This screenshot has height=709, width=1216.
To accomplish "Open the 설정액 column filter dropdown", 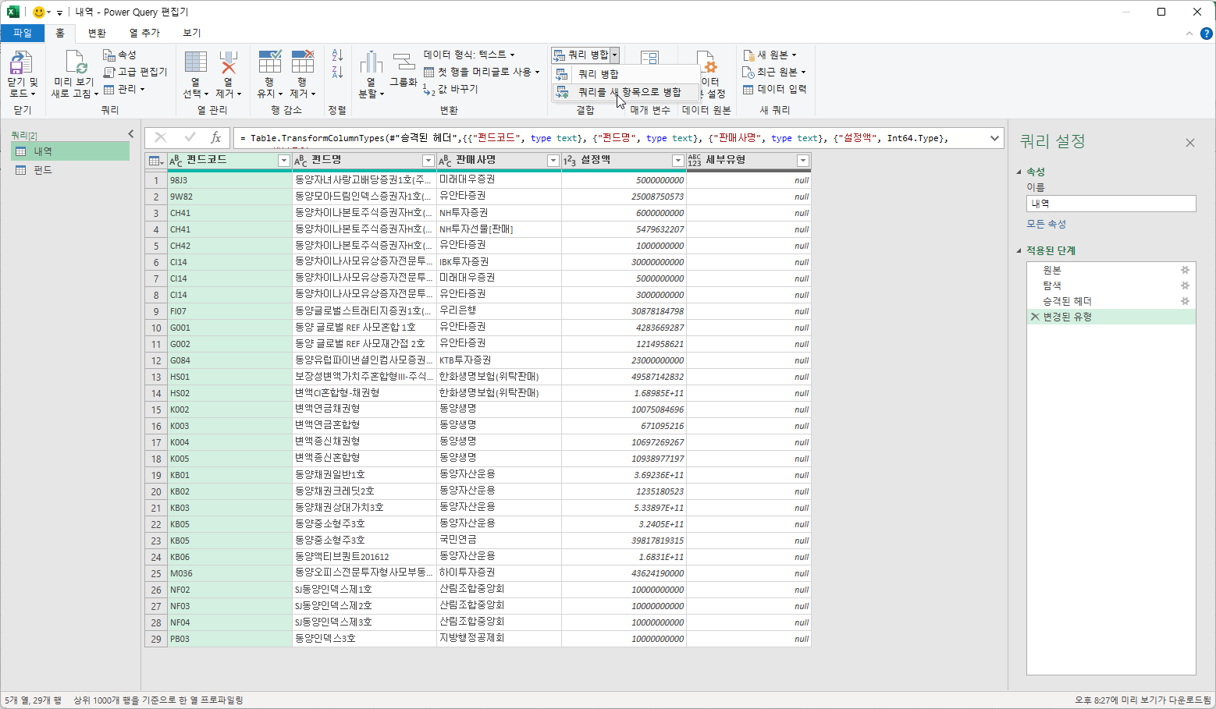I will (x=677, y=161).
